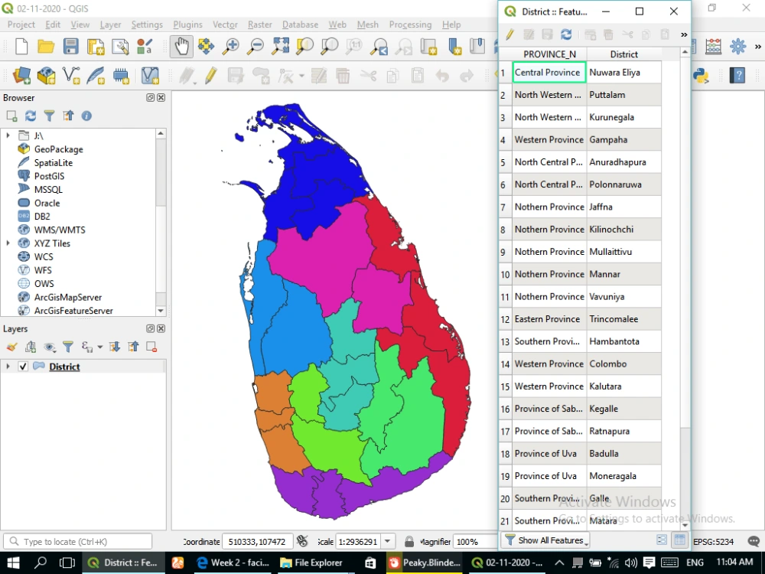The image size is (765, 574).
Task: Click Zoom Full extent icon
Action: [x=281, y=47]
